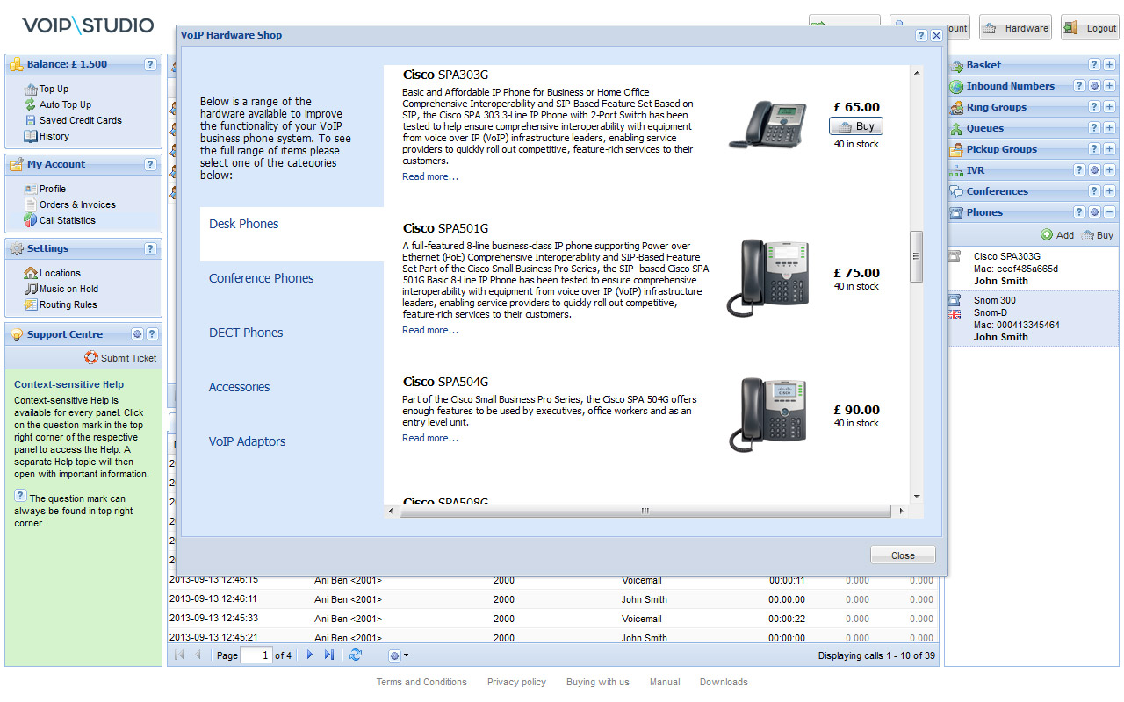
Task: Open Music on Hold settings
Action: click(x=68, y=289)
